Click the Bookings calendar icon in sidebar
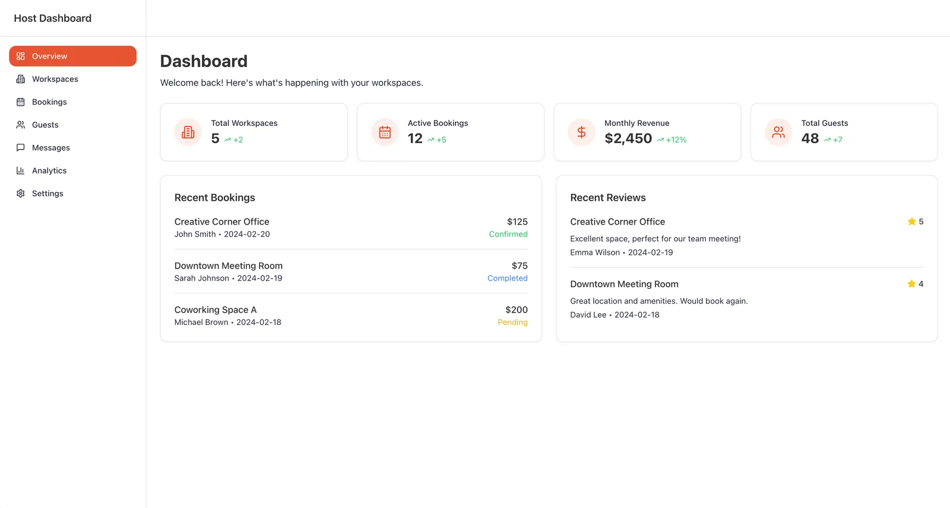 point(21,102)
